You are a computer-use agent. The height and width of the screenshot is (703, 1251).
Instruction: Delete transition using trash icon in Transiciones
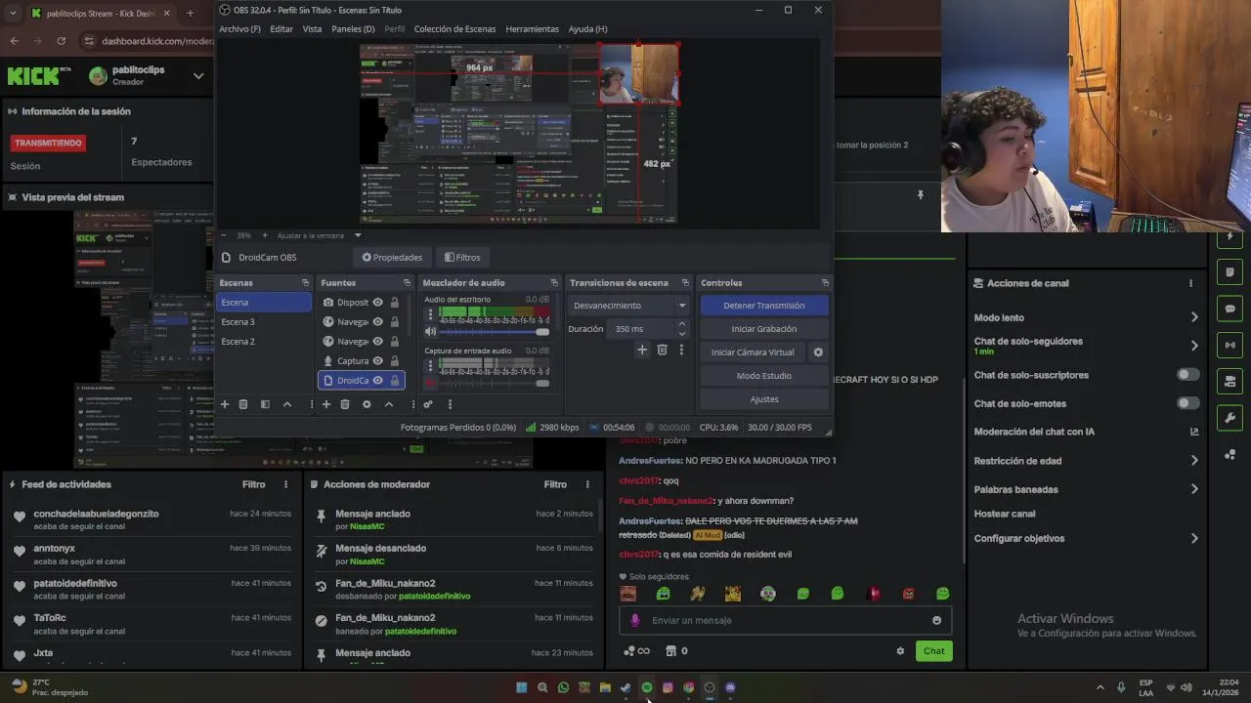(662, 350)
